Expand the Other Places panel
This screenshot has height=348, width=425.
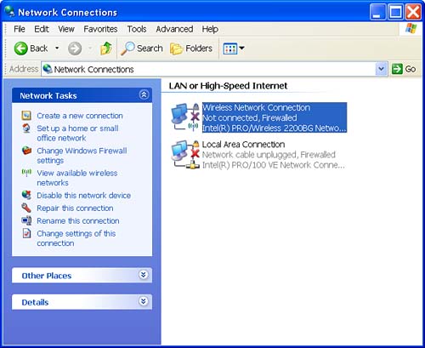point(144,275)
